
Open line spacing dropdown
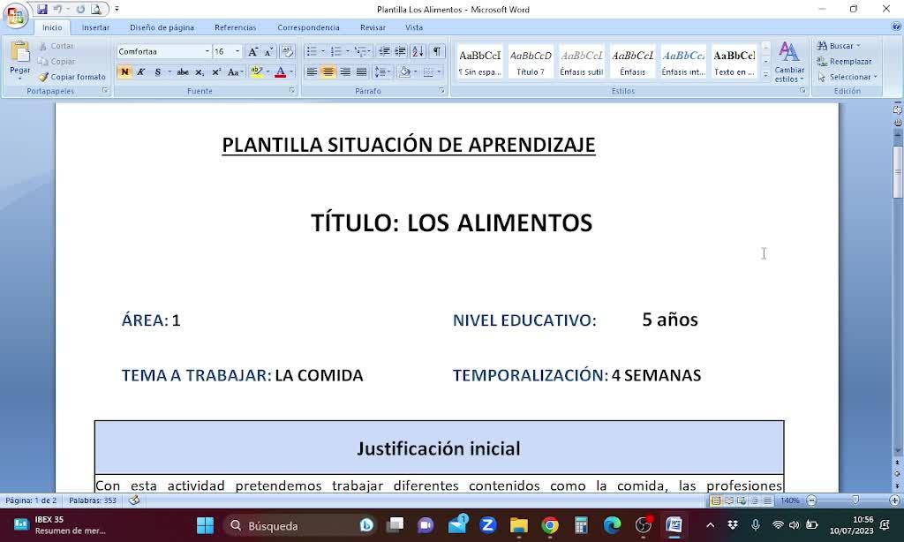coord(381,72)
